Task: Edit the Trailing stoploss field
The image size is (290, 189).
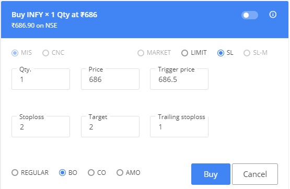Action: [179, 126]
